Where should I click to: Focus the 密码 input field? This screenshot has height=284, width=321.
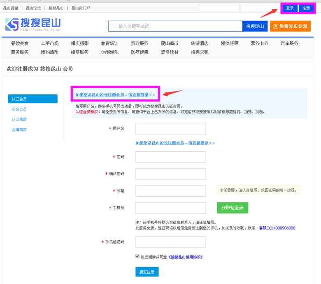(x=170, y=157)
